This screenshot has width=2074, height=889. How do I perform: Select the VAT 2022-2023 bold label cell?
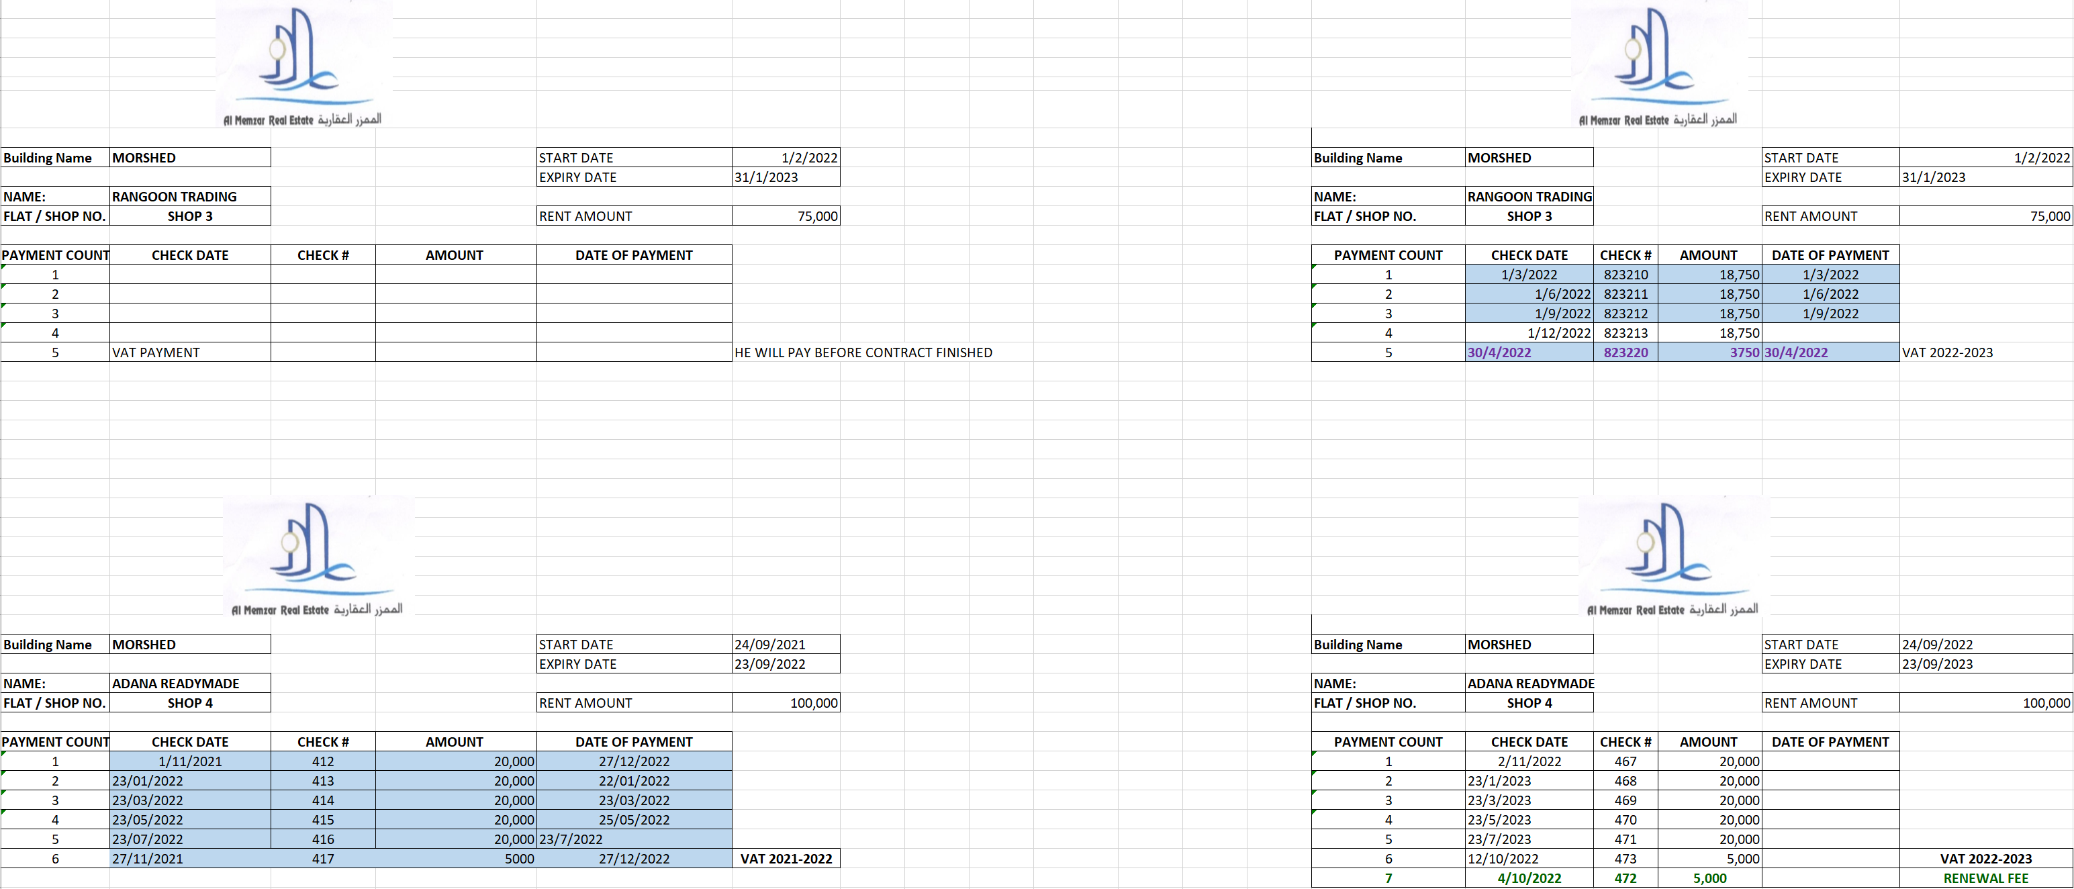(x=1985, y=859)
